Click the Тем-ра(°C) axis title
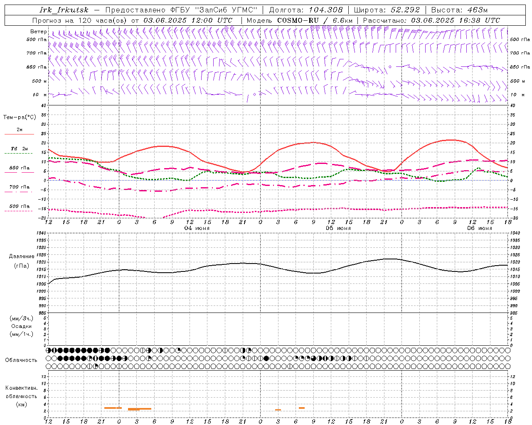The width and height of the screenshot is (532, 425). pos(20,117)
